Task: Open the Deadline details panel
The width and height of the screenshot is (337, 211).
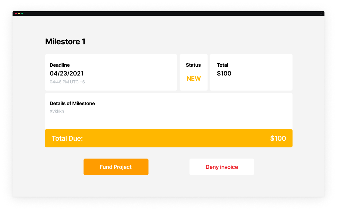Action: 111,72
